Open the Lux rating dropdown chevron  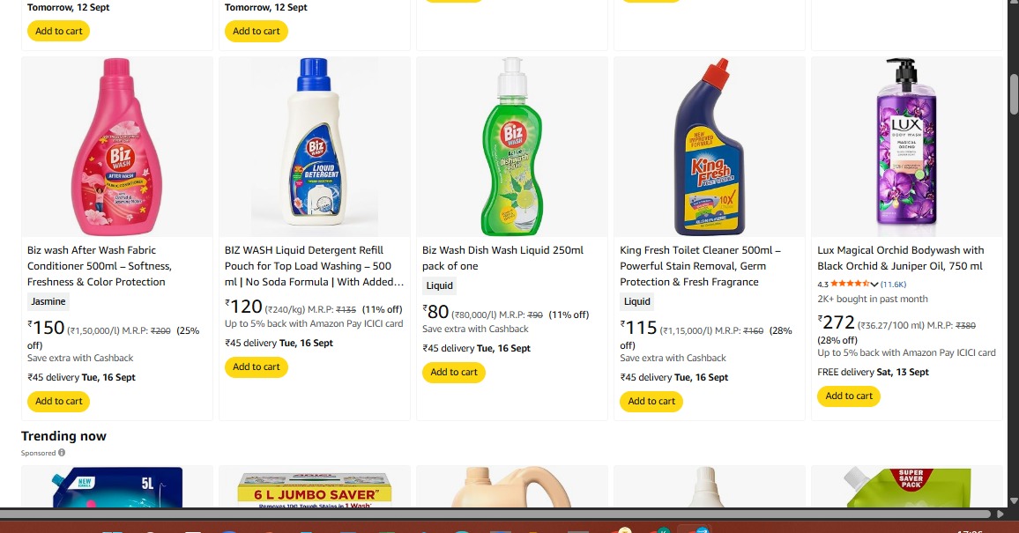tap(874, 285)
